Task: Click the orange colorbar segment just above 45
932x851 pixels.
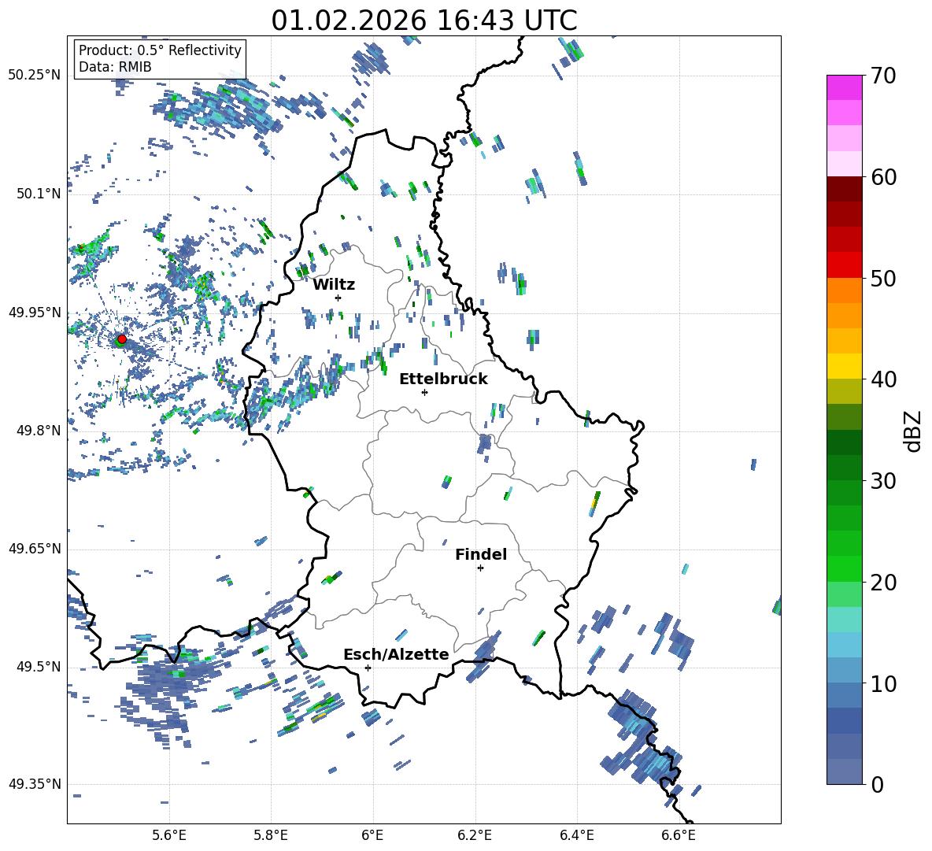Action: coord(844,316)
